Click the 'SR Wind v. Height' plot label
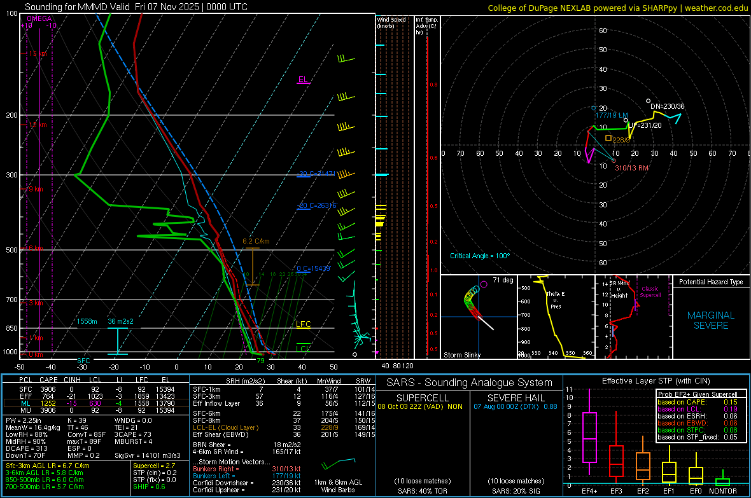751x498 pixels. point(619,289)
